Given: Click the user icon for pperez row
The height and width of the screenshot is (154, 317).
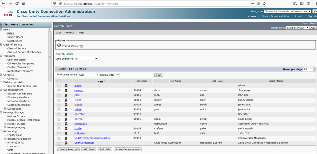Looking at the screenshot, I should coord(66,119).
